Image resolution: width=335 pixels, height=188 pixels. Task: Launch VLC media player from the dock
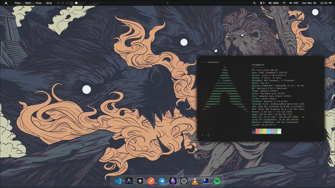point(195,181)
